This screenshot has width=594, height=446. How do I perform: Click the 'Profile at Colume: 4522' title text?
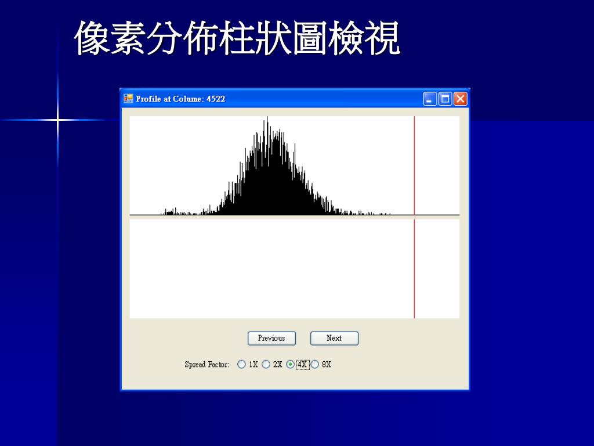coord(180,99)
